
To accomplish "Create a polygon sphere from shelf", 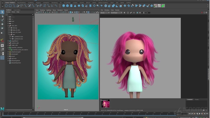I will pyautogui.click(x=64, y=6).
